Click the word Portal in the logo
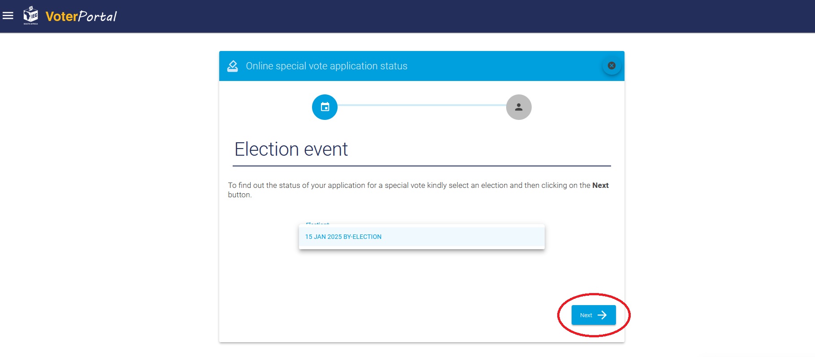 click(x=98, y=17)
